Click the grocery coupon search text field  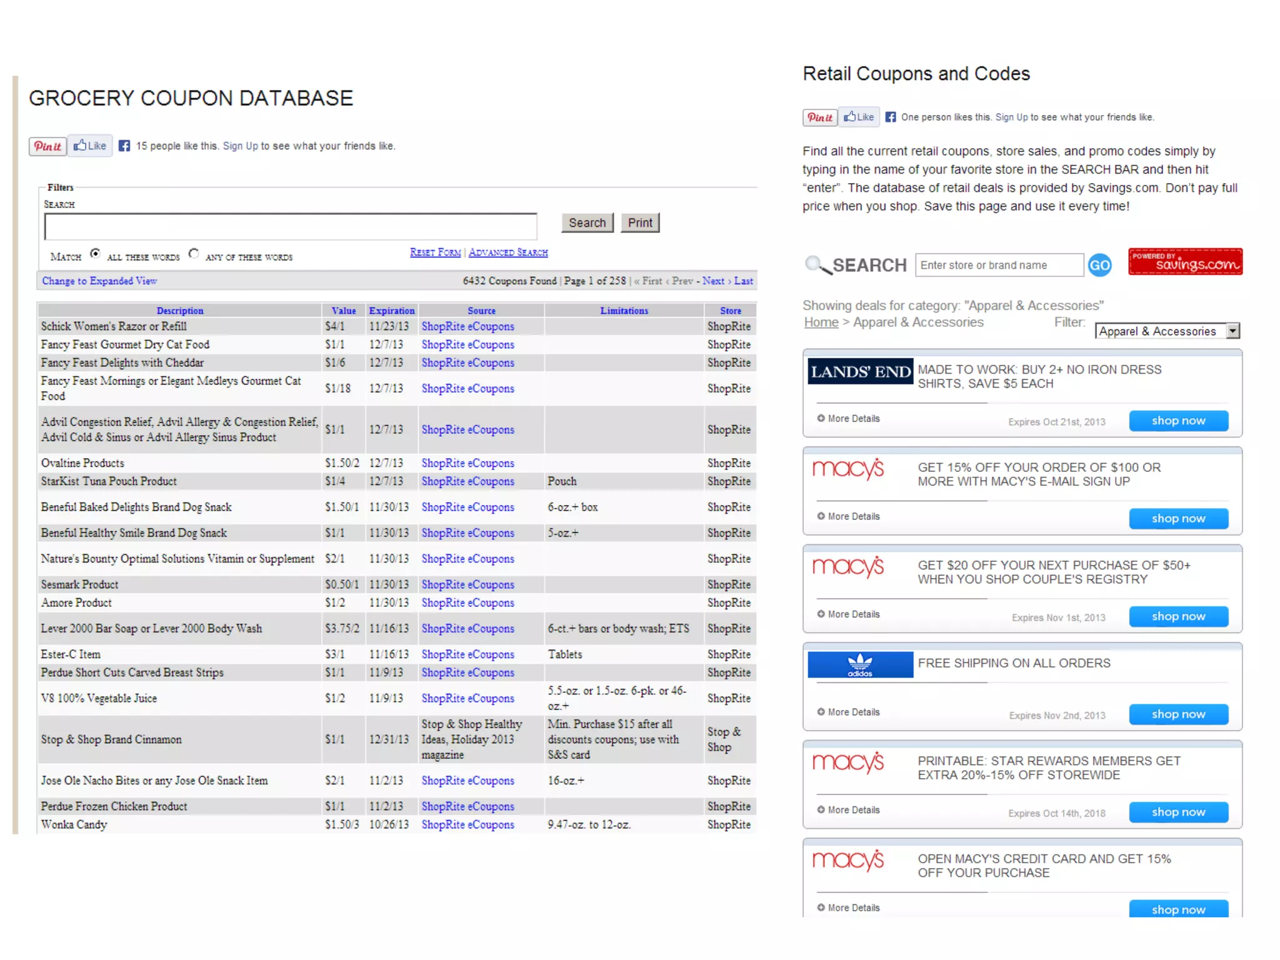pos(291,227)
